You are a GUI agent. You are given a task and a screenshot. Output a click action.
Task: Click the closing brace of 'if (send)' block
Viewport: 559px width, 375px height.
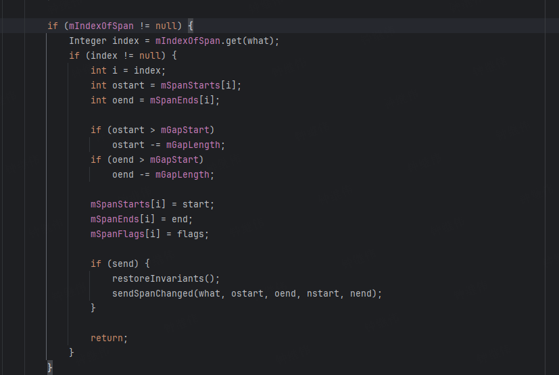[x=93, y=307]
